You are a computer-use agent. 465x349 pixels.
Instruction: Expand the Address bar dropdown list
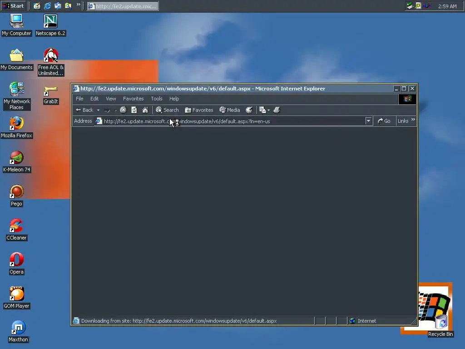368,121
